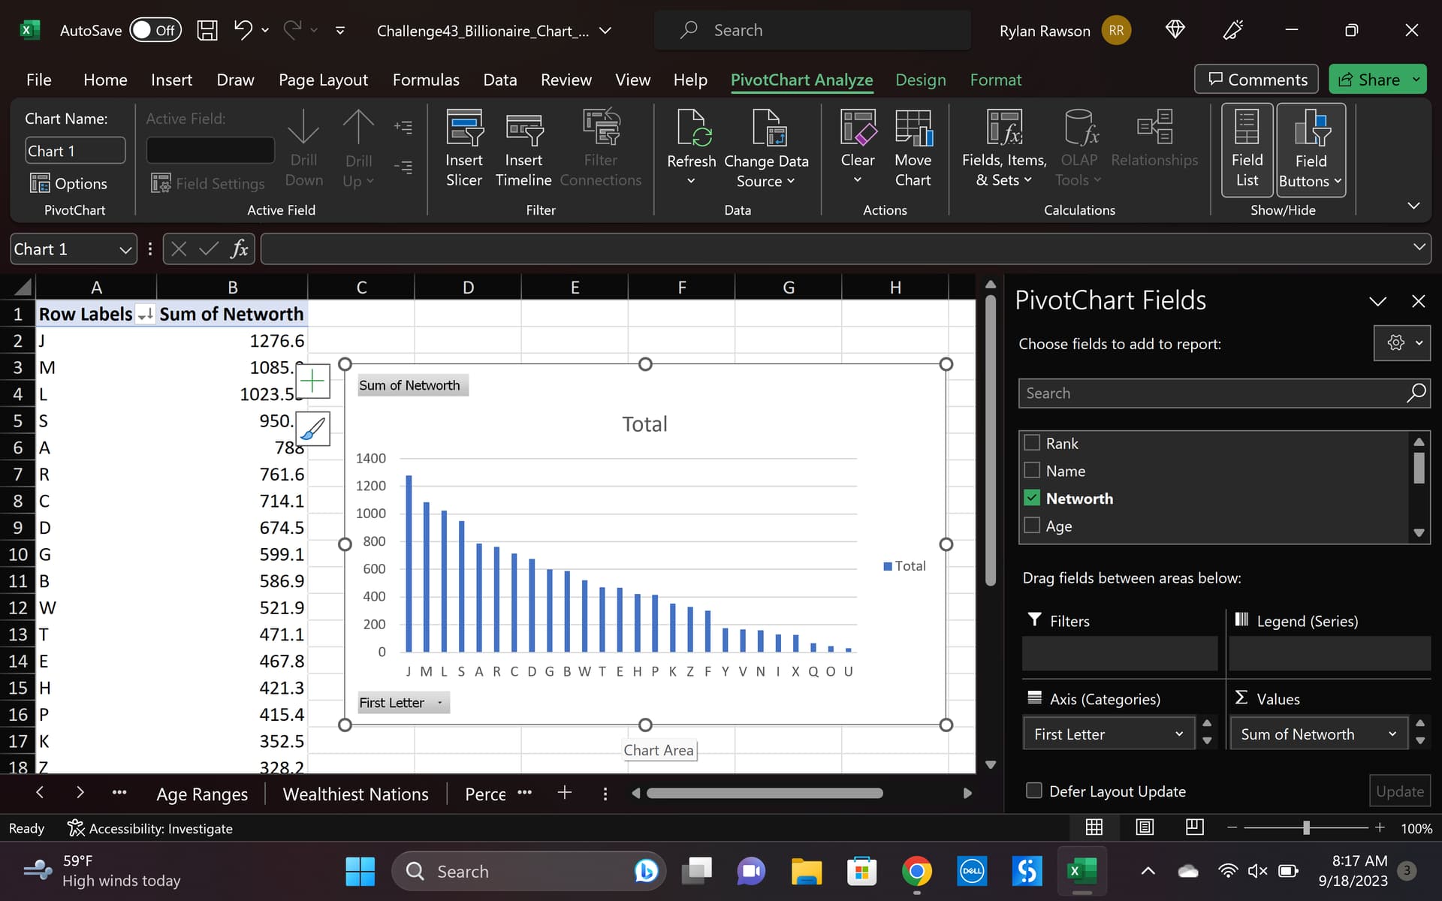Switch to the Design ribbon tab
Image resolution: width=1442 pixels, height=901 pixels.
(920, 80)
